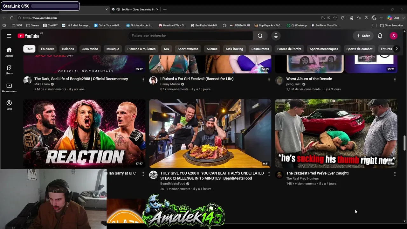Viewport: 407px width, 229px height.
Task: Open the notifications bell
Action: pos(380,36)
